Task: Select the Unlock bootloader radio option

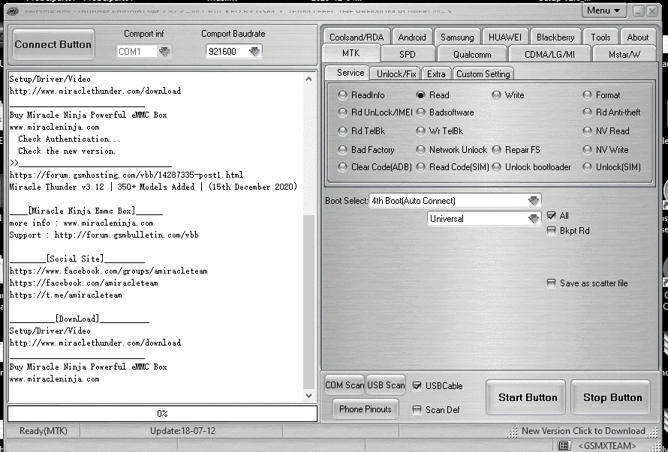Action: [x=496, y=167]
